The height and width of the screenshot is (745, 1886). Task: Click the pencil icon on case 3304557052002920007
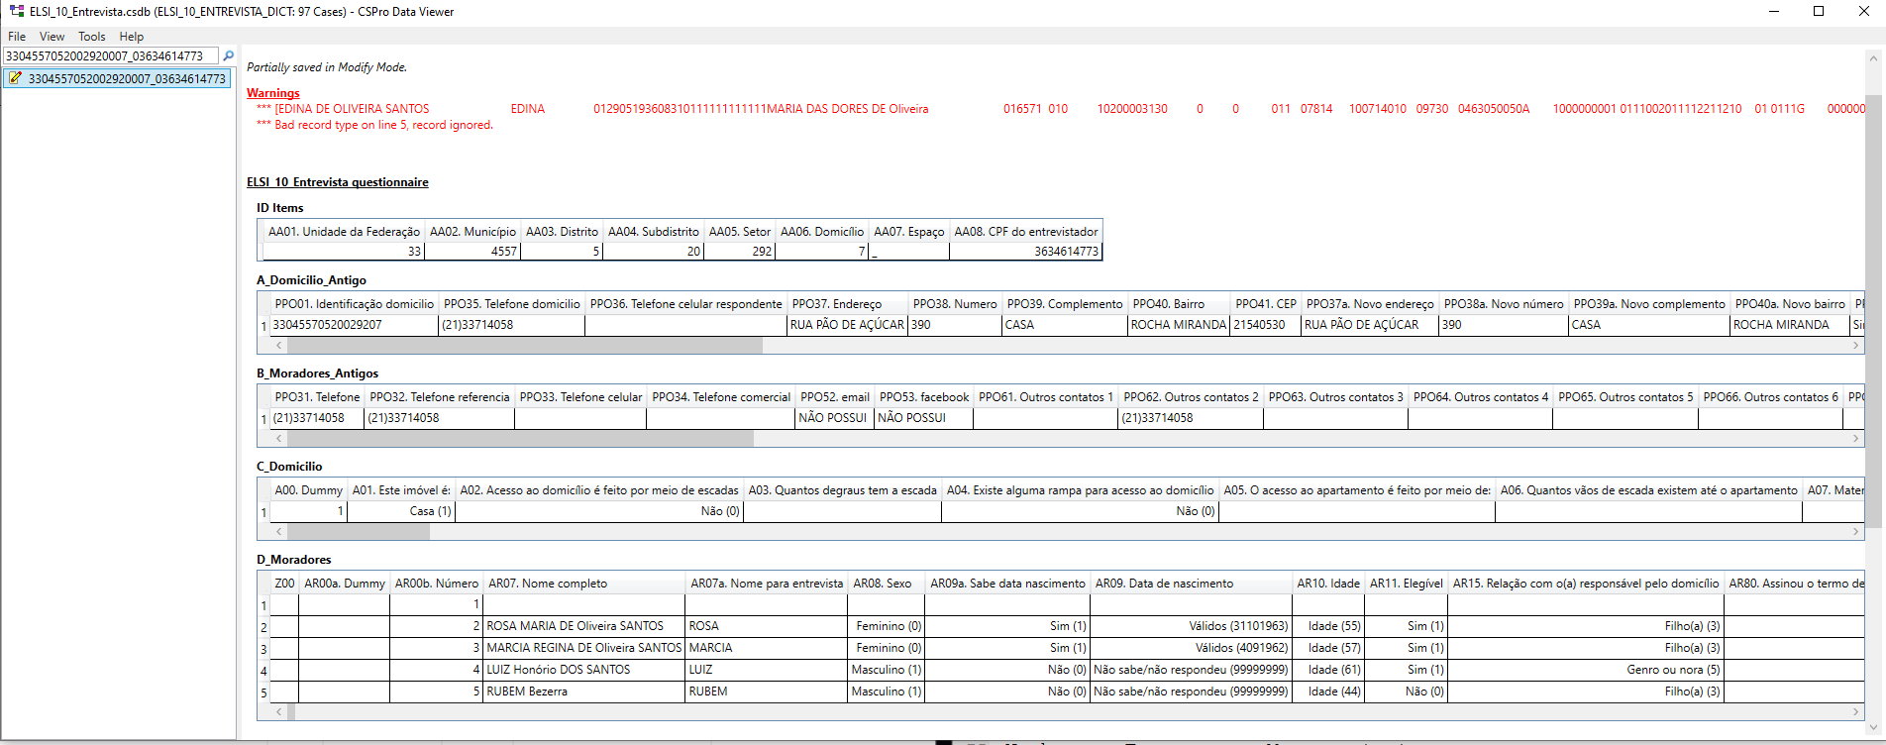[16, 78]
